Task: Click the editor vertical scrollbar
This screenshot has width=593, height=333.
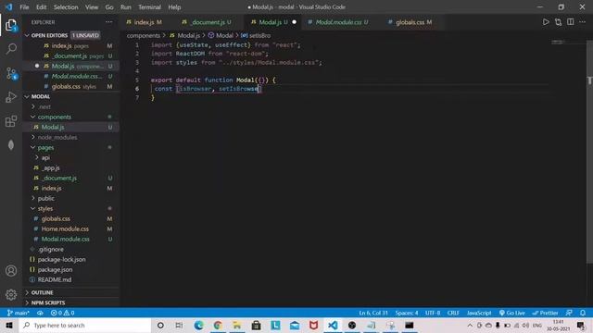Action: pos(589,151)
